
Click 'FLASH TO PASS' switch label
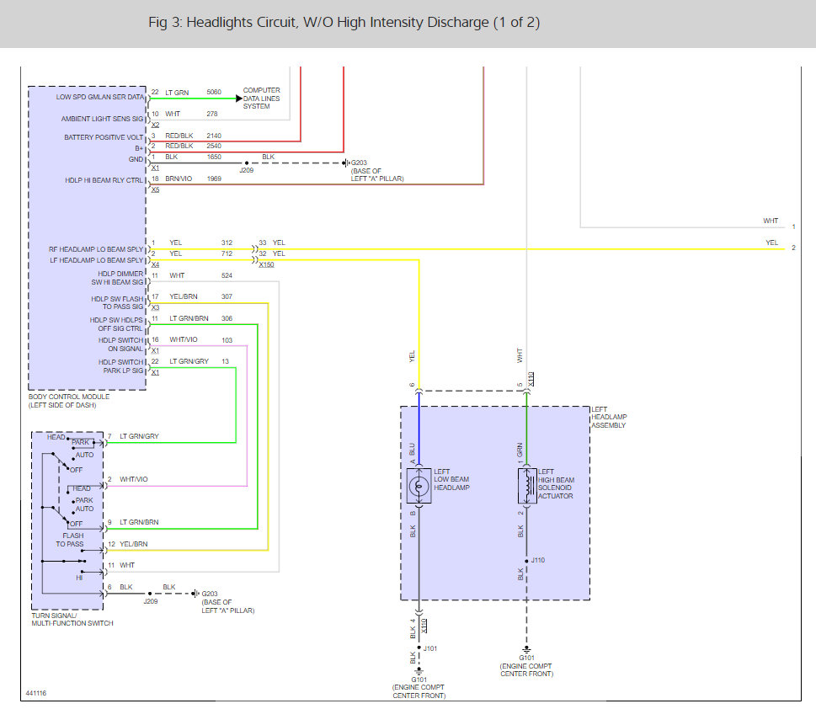click(72, 540)
